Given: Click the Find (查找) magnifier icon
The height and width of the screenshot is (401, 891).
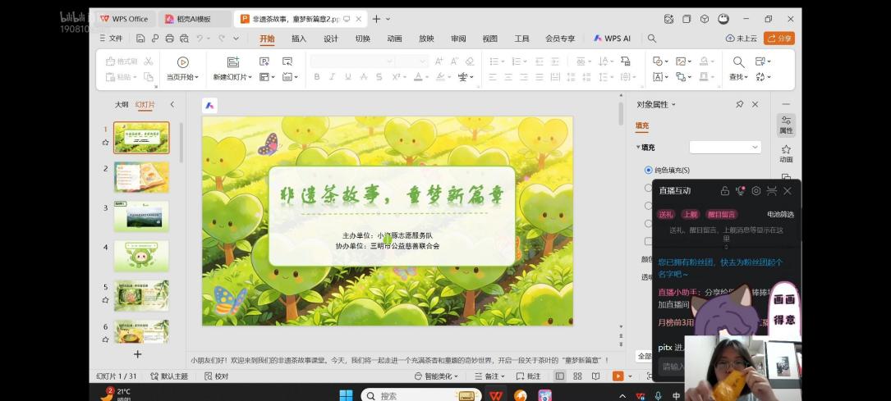Looking at the screenshot, I should pyautogui.click(x=738, y=62).
